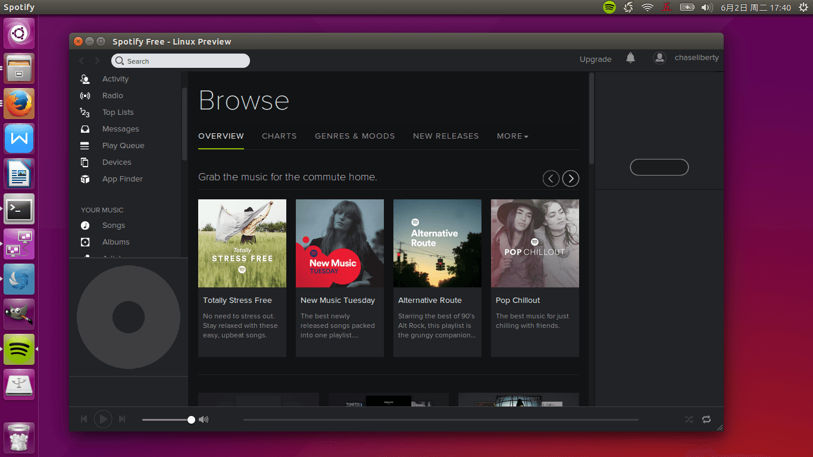
Task: Switch to the NEW RELEASES tab
Action: tap(446, 136)
